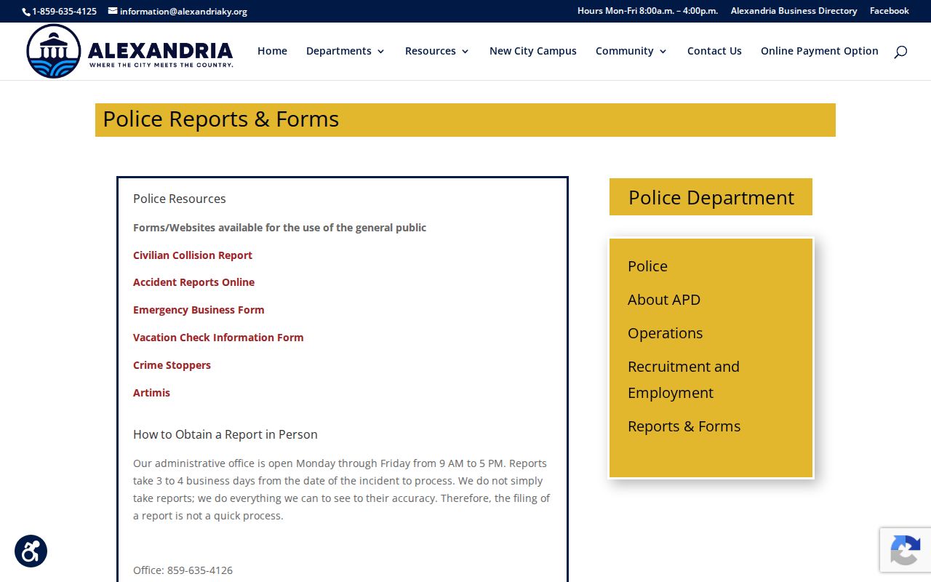Click the email envelope icon
Viewport: 931px width, 582px height.
pyautogui.click(x=113, y=11)
